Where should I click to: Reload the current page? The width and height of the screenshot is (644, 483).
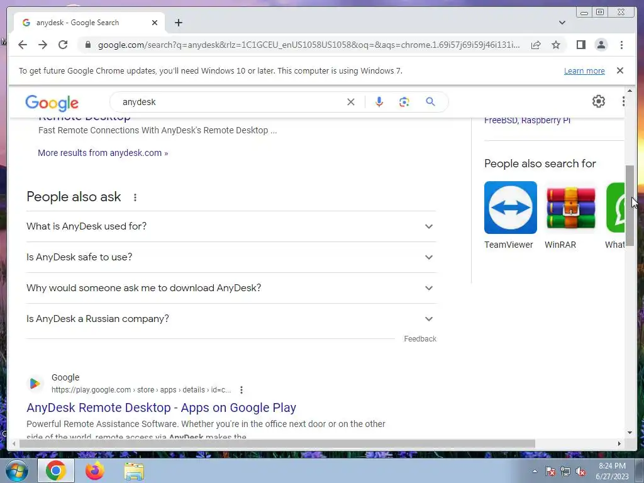[63, 45]
